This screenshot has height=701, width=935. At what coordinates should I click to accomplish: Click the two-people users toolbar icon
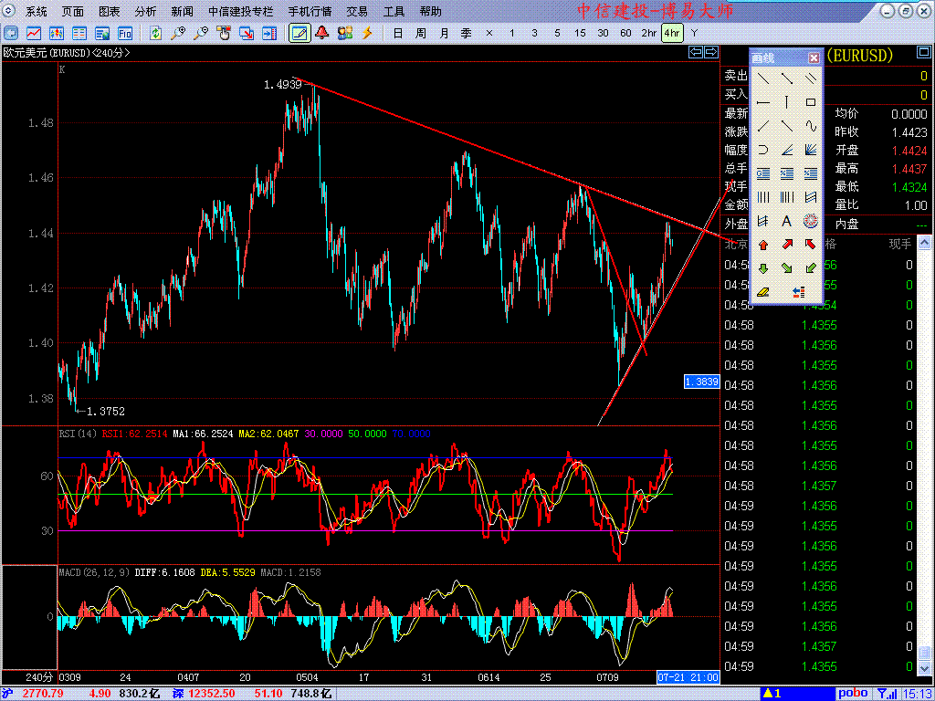(344, 33)
